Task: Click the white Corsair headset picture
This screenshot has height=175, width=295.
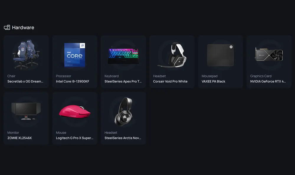Action: [172, 55]
